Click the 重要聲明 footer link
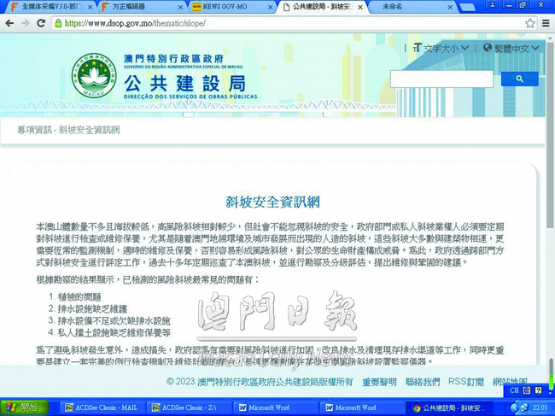Screen dimensions: 555x416 point(379,382)
